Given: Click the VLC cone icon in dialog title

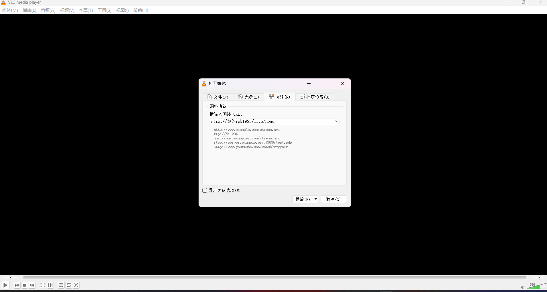Looking at the screenshot, I should [x=204, y=84].
